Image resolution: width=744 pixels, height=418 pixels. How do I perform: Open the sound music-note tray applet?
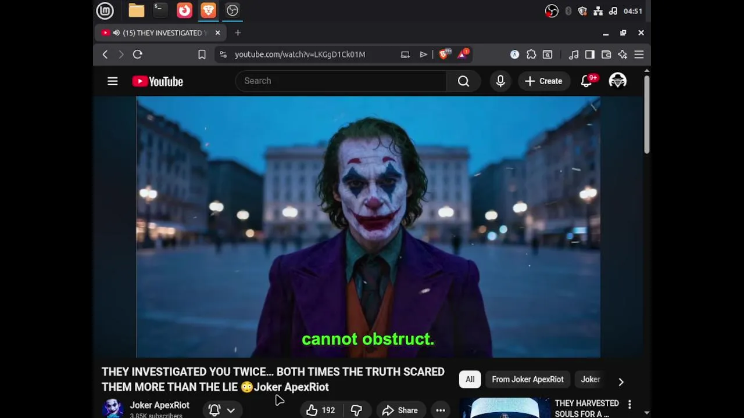[613, 11]
